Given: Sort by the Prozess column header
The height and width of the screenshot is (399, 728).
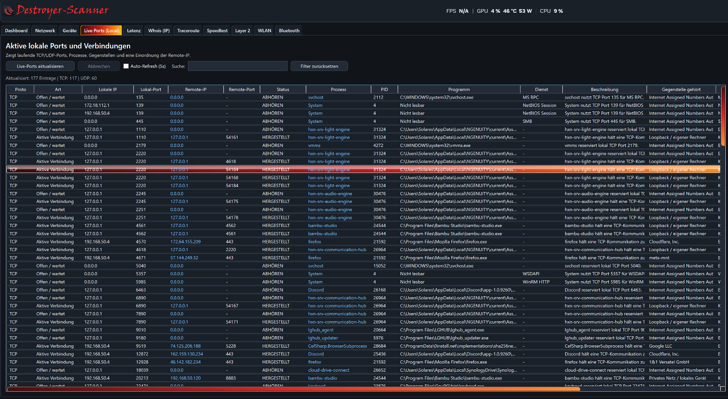Looking at the screenshot, I should tap(339, 90).
